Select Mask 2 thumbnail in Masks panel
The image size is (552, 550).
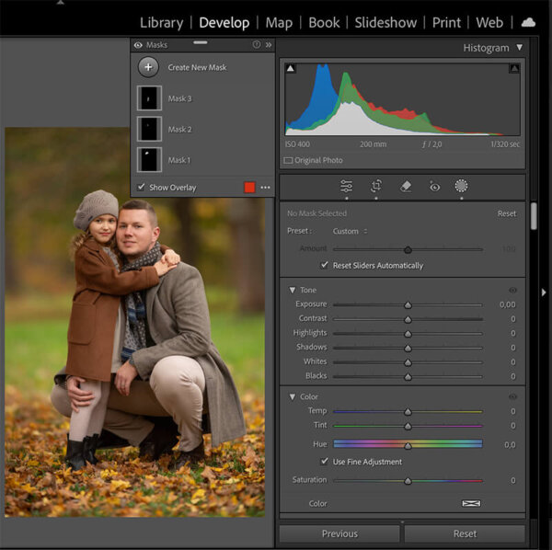149,129
